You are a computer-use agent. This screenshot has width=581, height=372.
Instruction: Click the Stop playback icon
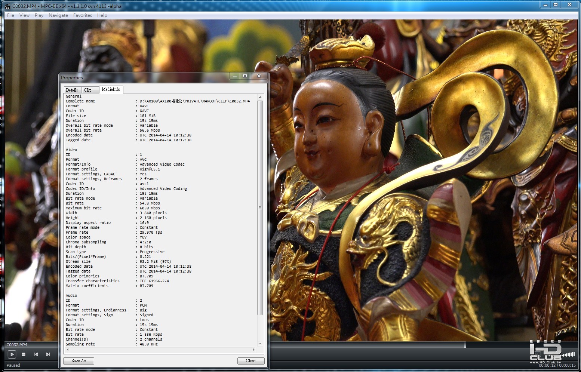click(x=24, y=354)
